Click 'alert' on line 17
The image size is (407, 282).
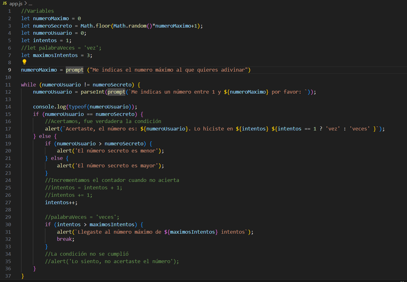coord(52,129)
